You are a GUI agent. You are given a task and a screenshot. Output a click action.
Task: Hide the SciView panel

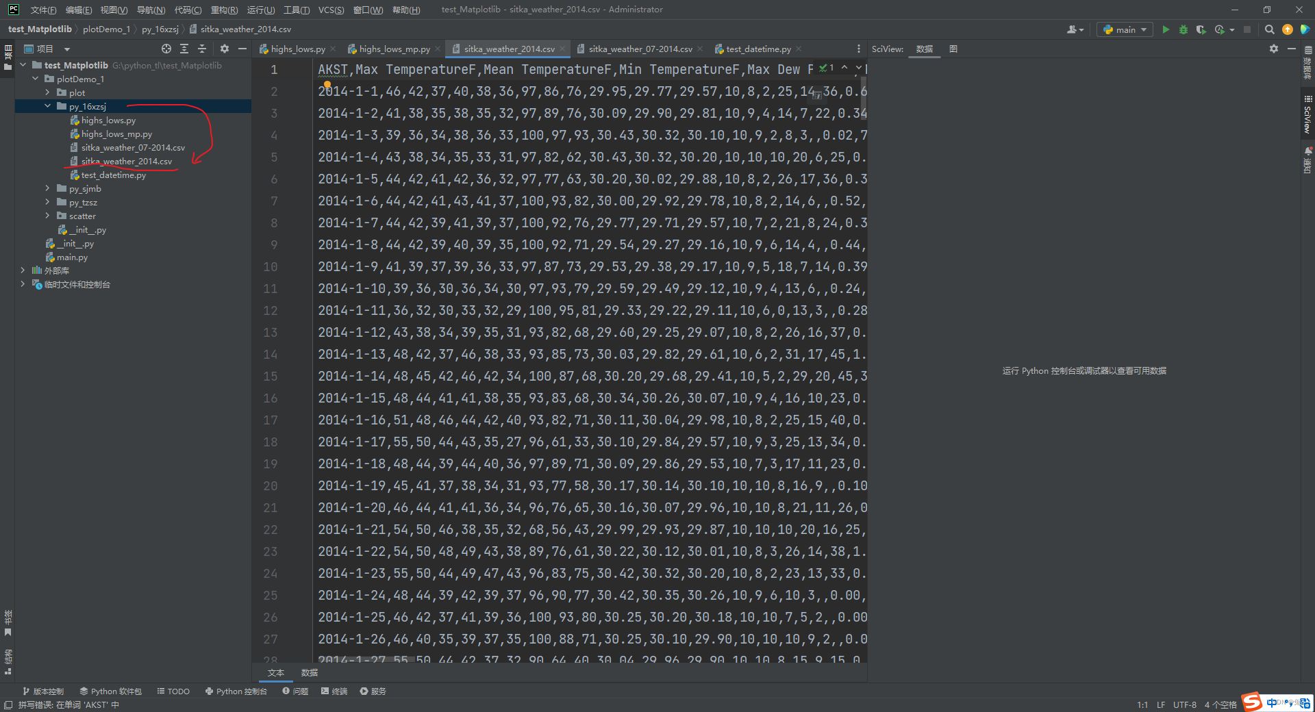click(x=1292, y=49)
